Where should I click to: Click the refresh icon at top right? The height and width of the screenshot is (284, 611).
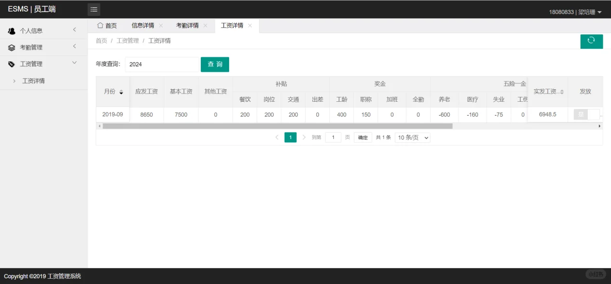(x=591, y=41)
